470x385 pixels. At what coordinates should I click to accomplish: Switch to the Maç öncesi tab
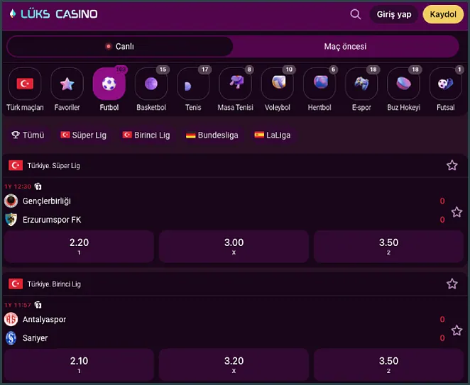click(345, 46)
